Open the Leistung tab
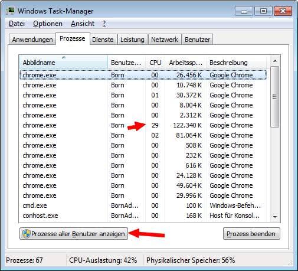298x271 pixels. tap(132, 40)
